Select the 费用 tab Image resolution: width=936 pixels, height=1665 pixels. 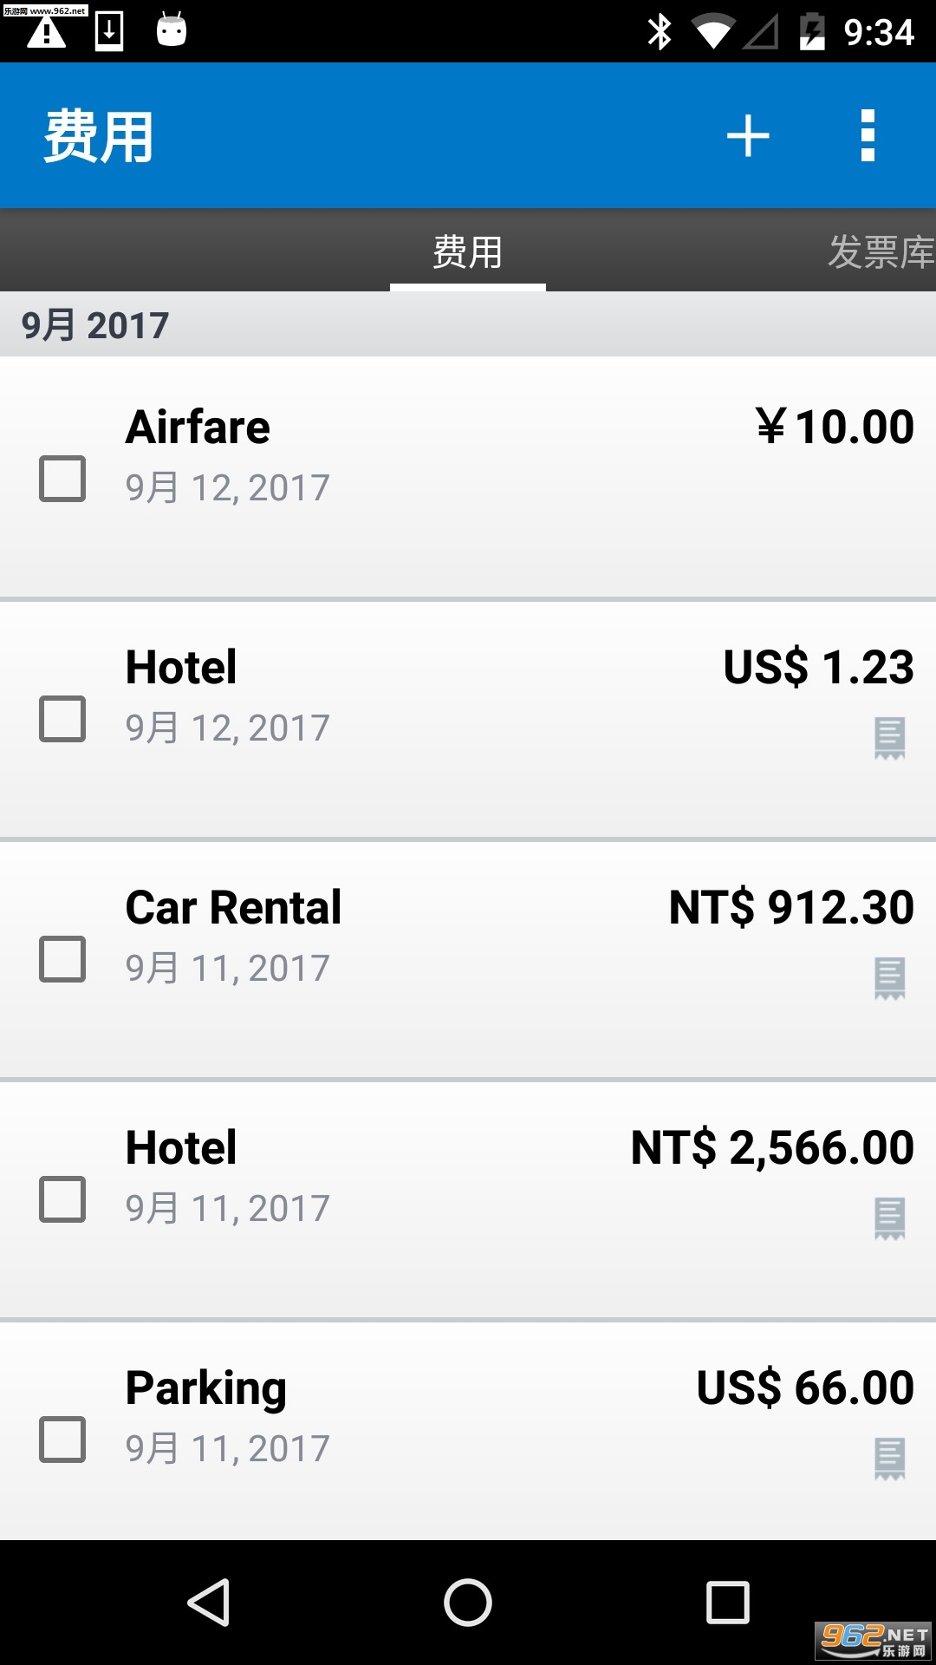468,252
